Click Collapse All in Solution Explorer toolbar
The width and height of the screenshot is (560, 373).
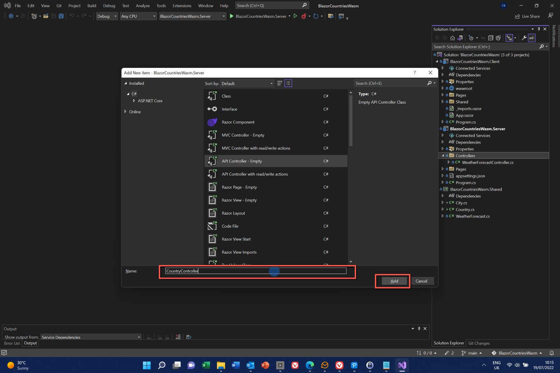point(491,38)
